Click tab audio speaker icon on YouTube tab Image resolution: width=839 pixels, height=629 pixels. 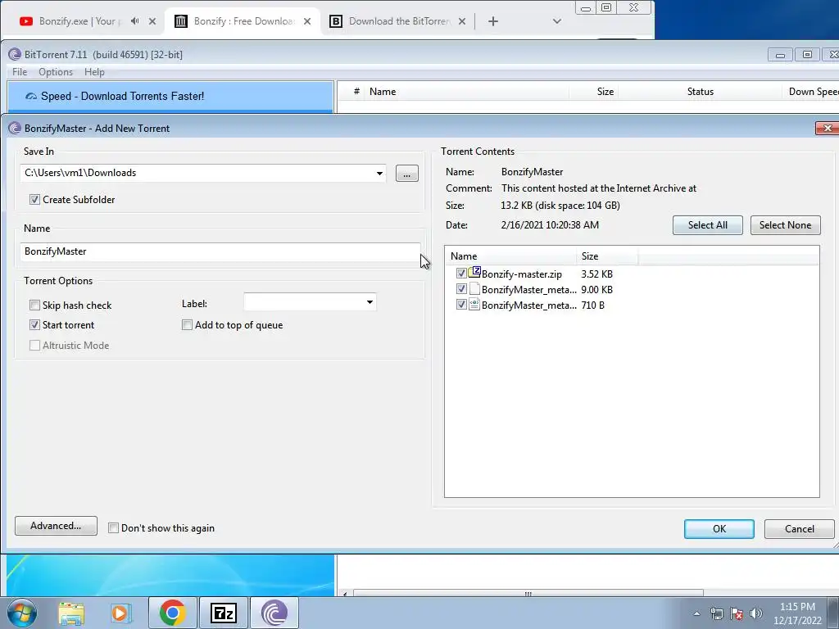point(135,21)
